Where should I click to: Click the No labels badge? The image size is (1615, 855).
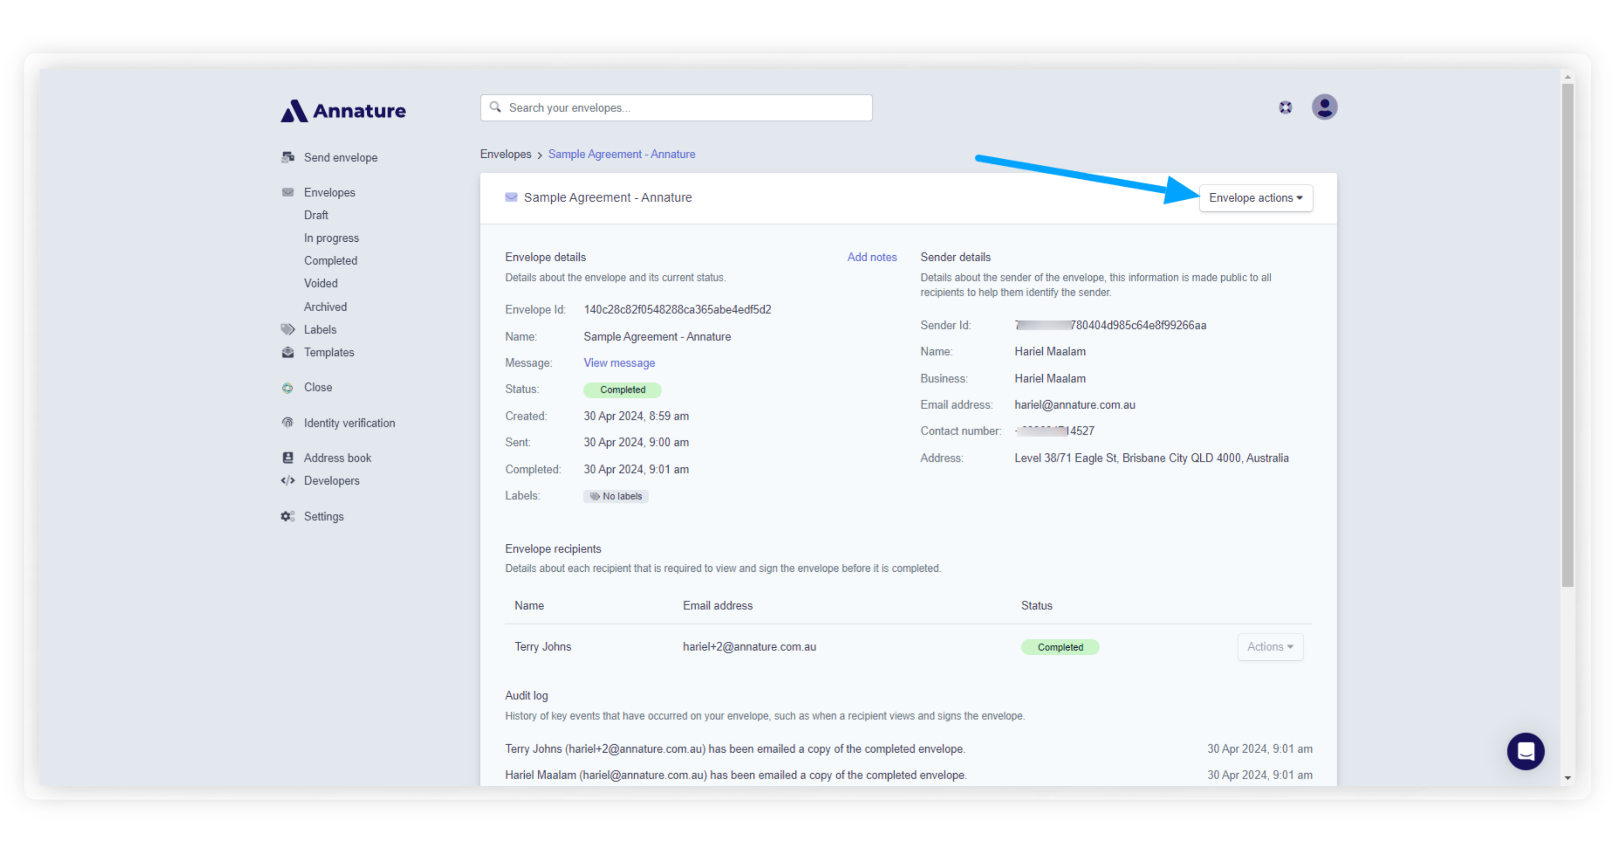pyautogui.click(x=616, y=496)
